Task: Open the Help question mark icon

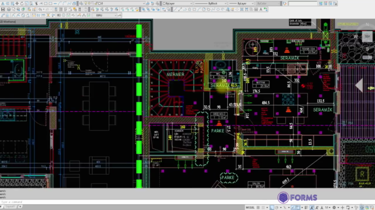Action: coord(86,9)
